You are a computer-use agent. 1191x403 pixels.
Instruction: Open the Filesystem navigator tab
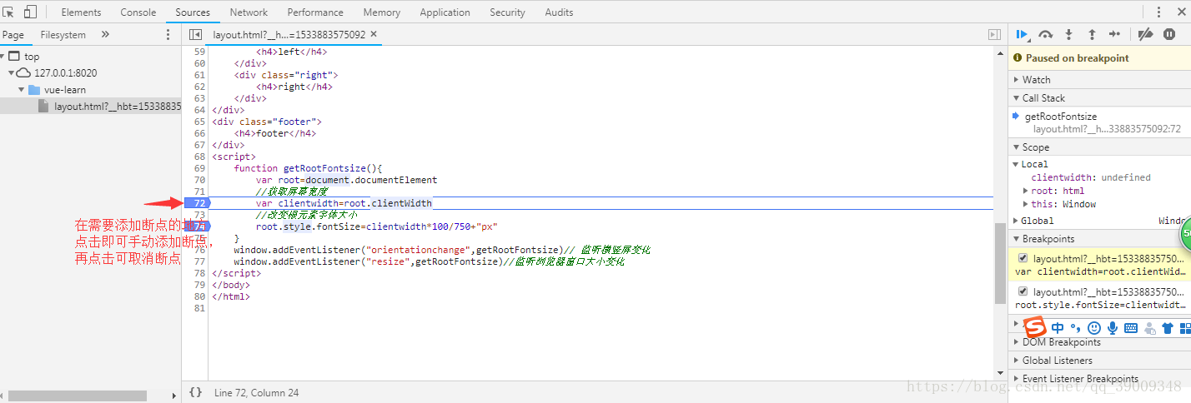[x=63, y=35]
